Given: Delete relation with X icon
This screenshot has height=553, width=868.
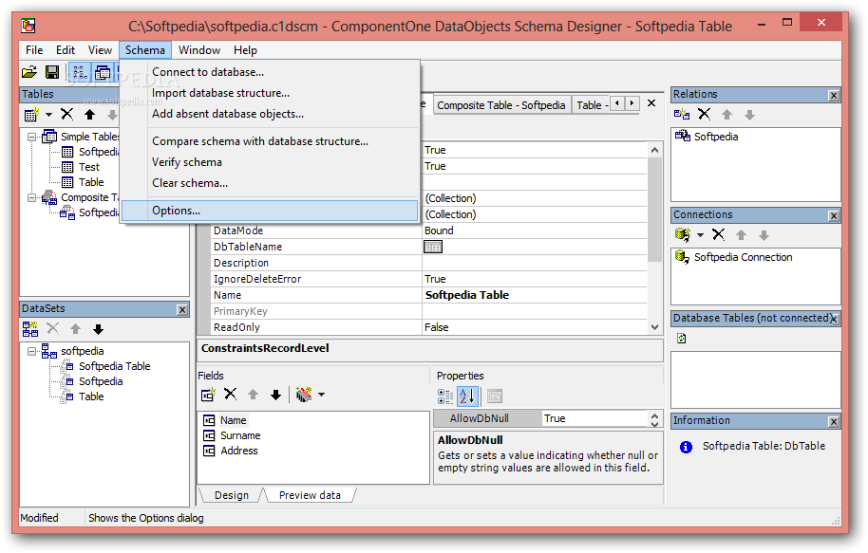Looking at the screenshot, I should coord(704,115).
